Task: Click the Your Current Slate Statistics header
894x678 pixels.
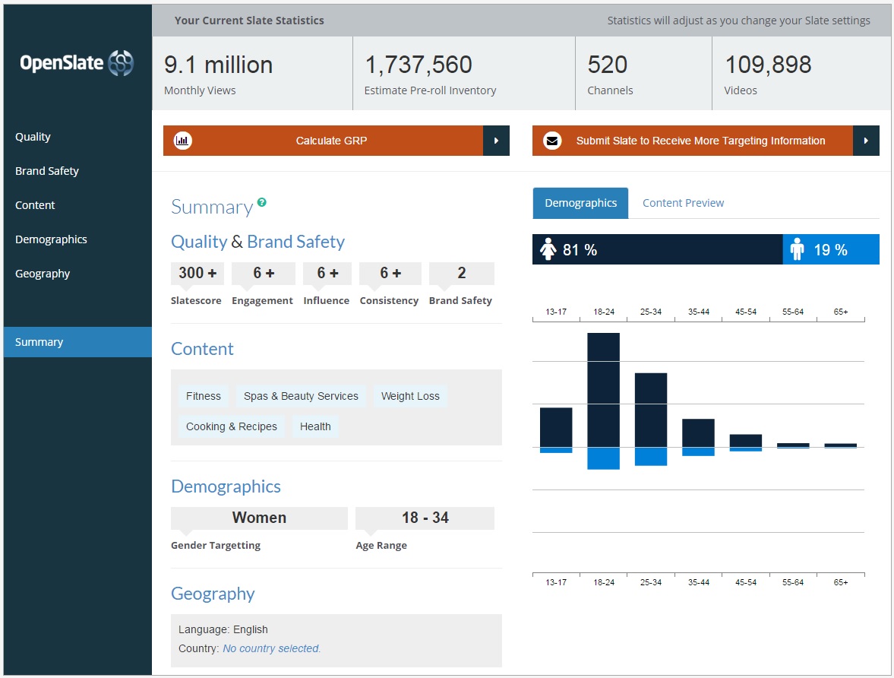Action: click(249, 21)
